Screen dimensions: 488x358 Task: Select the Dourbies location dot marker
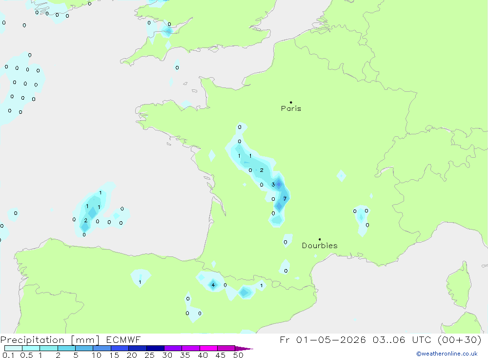tap(320, 239)
